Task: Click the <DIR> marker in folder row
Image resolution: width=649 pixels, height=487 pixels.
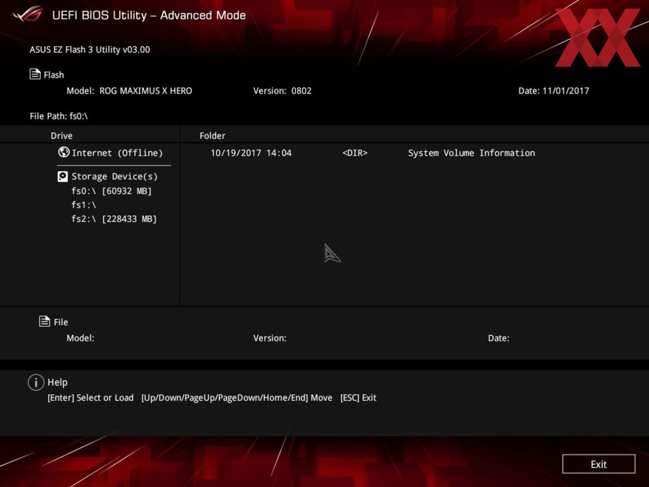Action: point(355,153)
